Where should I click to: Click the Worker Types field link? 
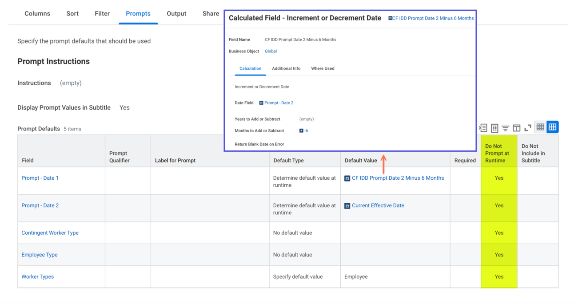point(38,277)
